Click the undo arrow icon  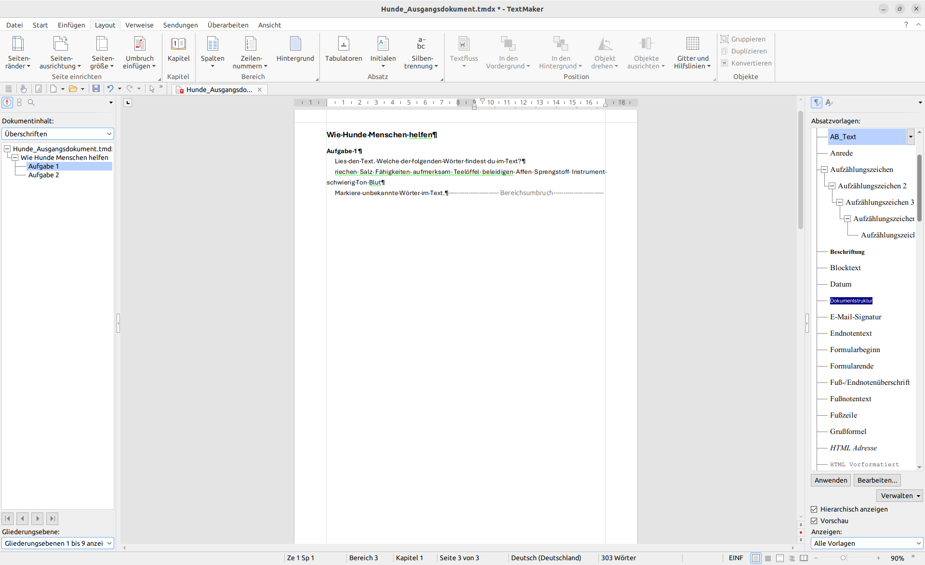click(110, 89)
